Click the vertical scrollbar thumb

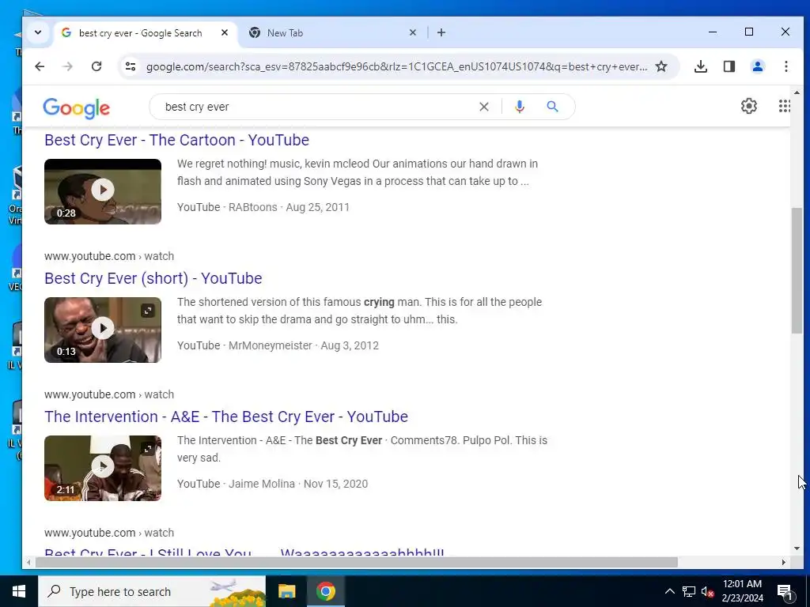pyautogui.click(x=797, y=270)
